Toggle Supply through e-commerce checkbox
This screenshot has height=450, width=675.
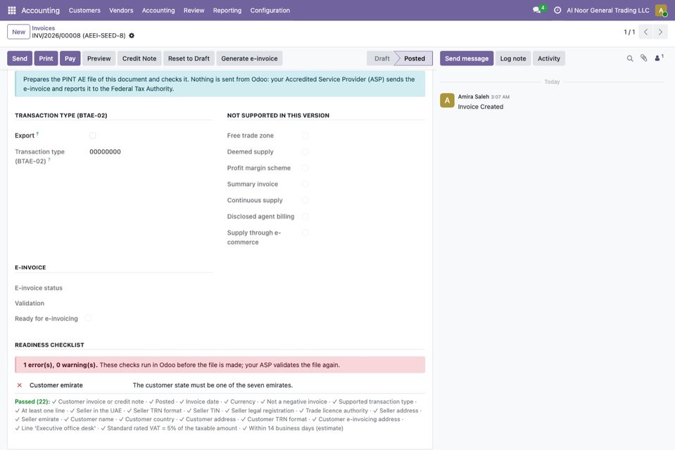tap(305, 232)
